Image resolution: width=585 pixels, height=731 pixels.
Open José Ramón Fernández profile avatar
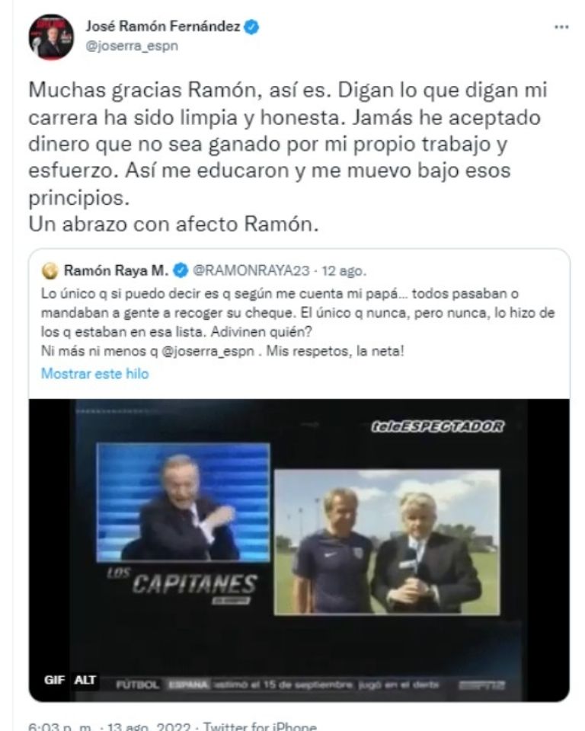(x=51, y=37)
